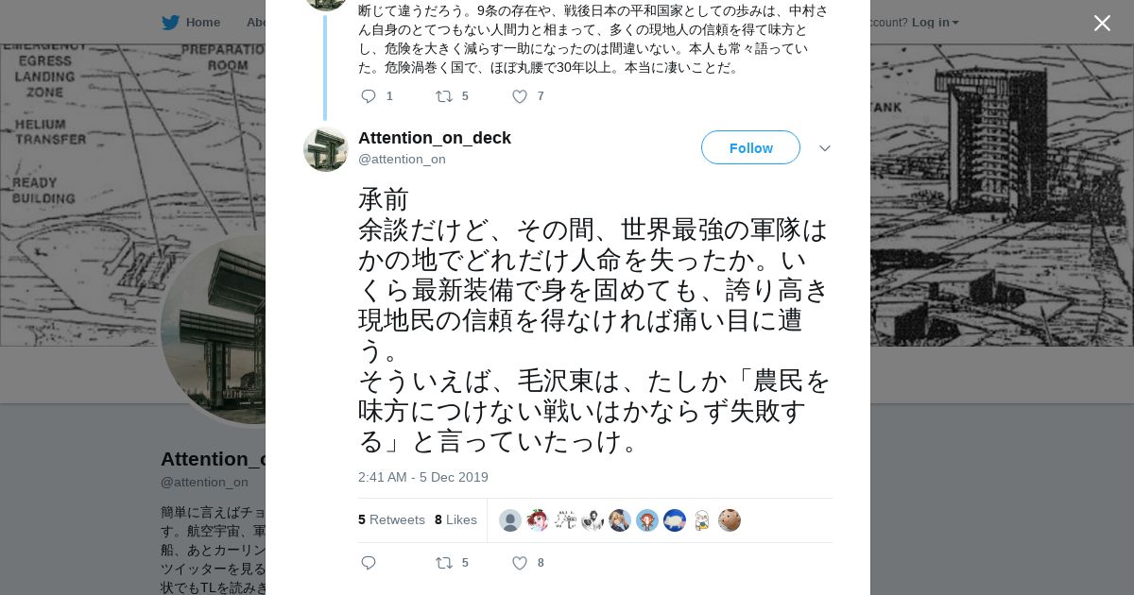
Task: Open the Log in dropdown
Action: [x=935, y=22]
